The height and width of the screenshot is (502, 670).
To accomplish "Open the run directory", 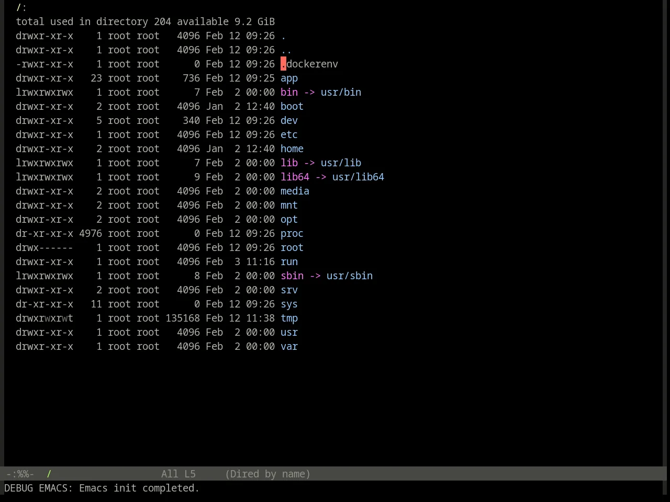I will [289, 262].
